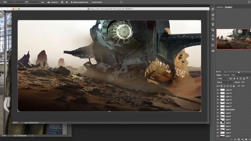Open the Properties panel icon
The width and height of the screenshot is (251, 141).
[x=213, y=15]
